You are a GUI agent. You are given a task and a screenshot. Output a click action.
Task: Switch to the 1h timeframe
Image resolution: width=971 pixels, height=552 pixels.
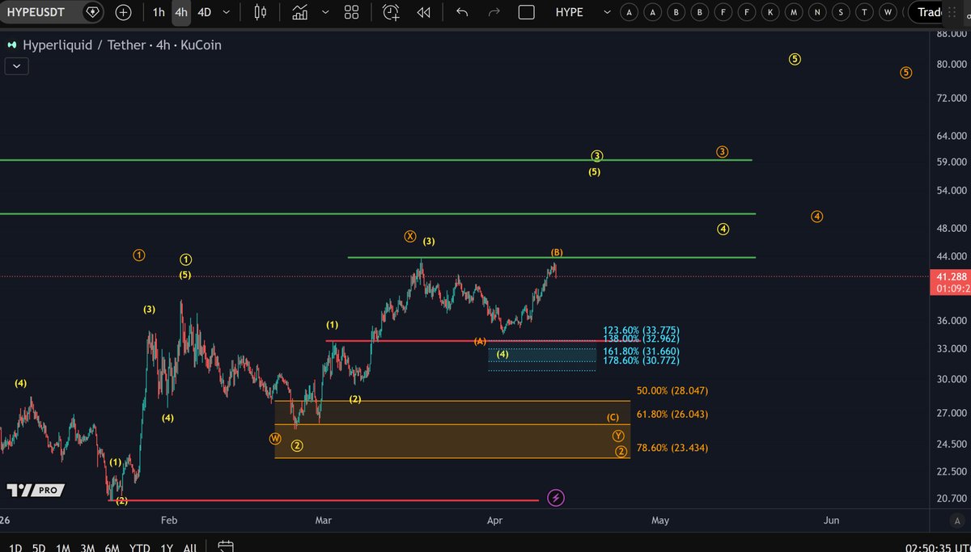159,12
